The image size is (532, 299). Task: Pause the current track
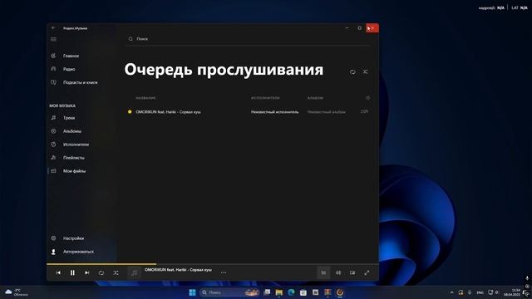(x=72, y=272)
